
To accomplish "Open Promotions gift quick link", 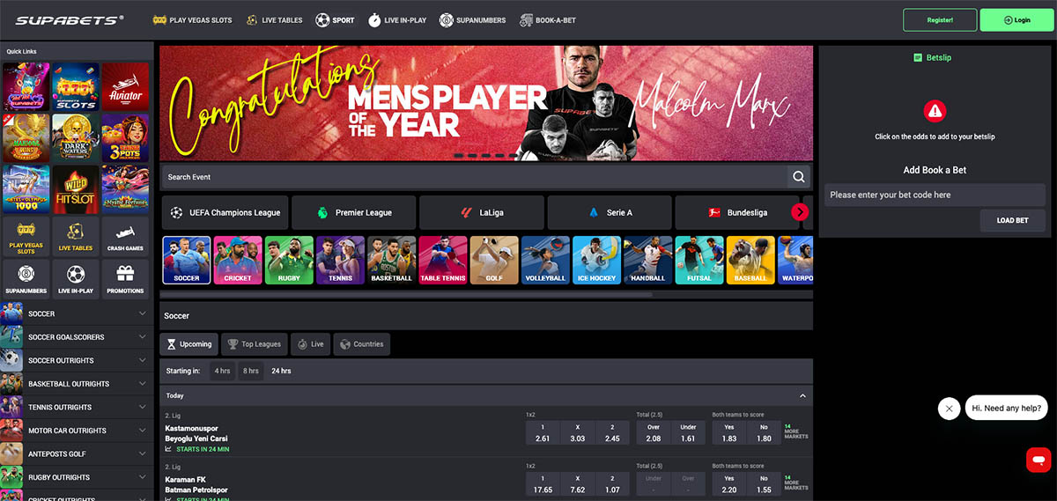I will [125, 278].
